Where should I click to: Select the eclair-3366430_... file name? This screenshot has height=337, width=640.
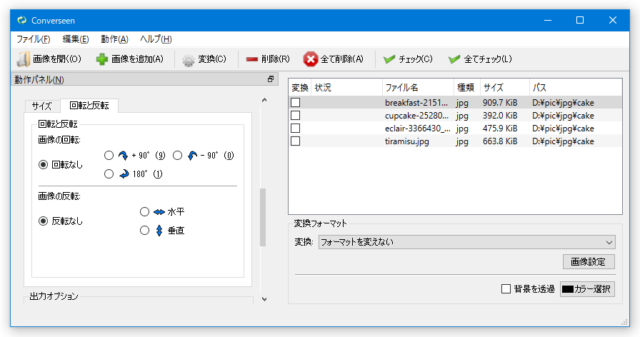click(418, 128)
